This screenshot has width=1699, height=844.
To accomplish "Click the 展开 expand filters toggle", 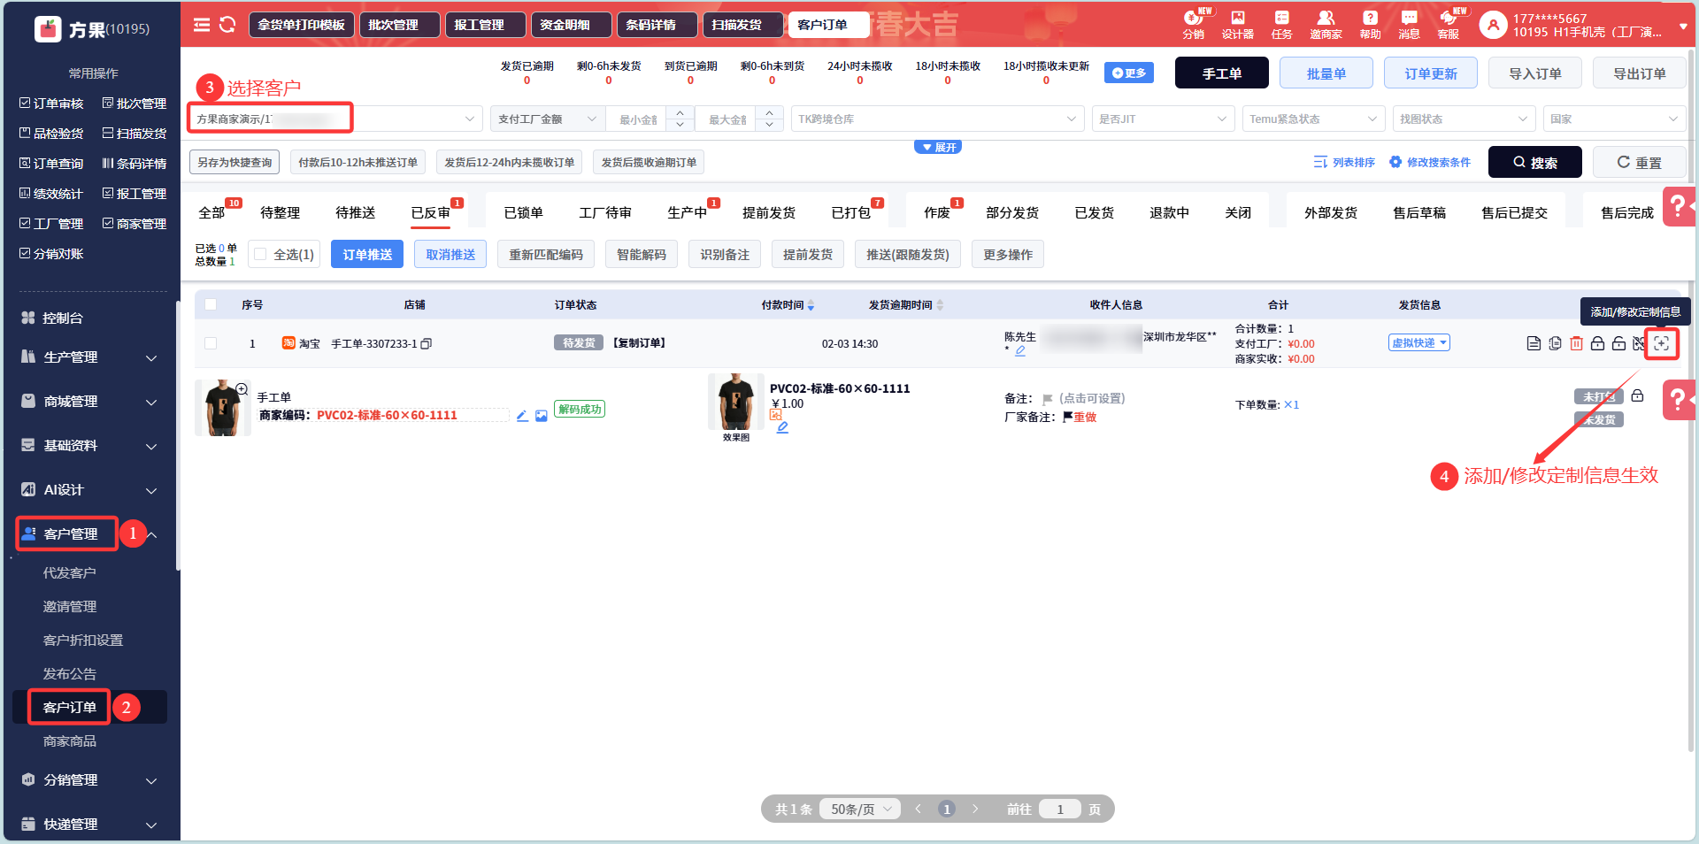I will [x=938, y=147].
